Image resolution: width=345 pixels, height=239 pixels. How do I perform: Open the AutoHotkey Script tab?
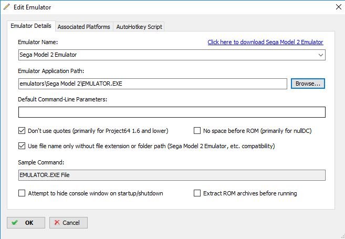[139, 27]
